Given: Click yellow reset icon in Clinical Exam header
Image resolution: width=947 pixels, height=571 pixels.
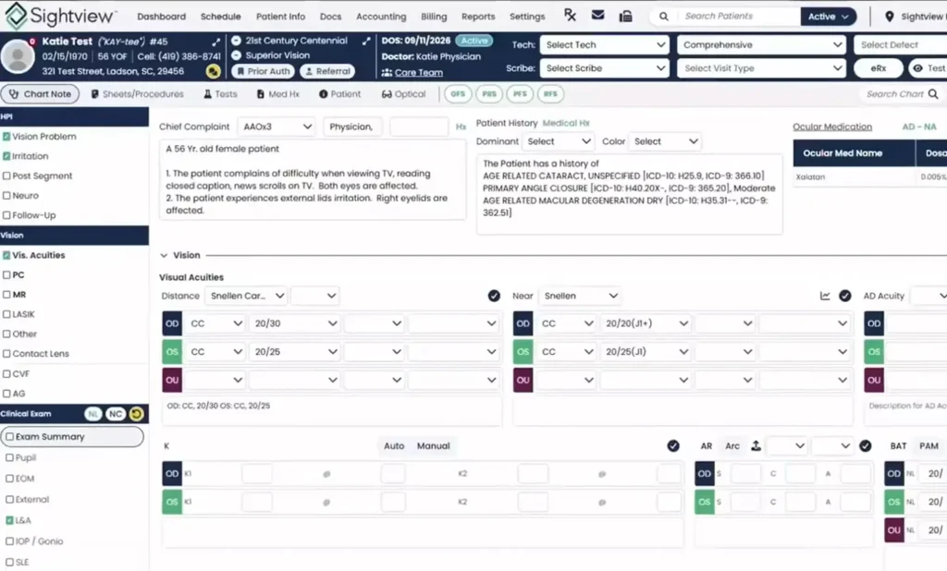Looking at the screenshot, I should pos(137,413).
